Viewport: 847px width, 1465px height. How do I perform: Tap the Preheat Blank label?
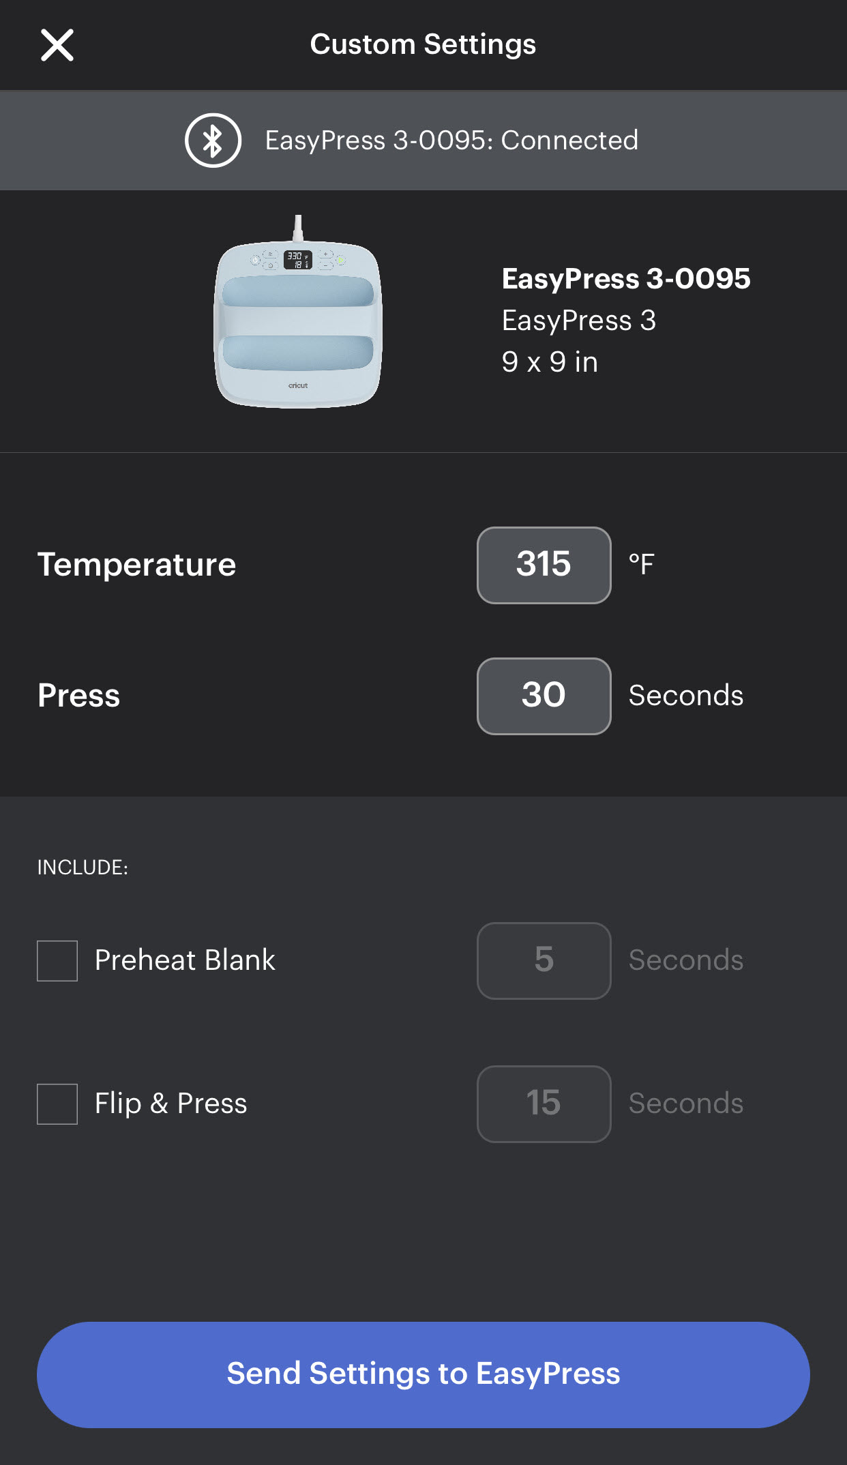[185, 960]
